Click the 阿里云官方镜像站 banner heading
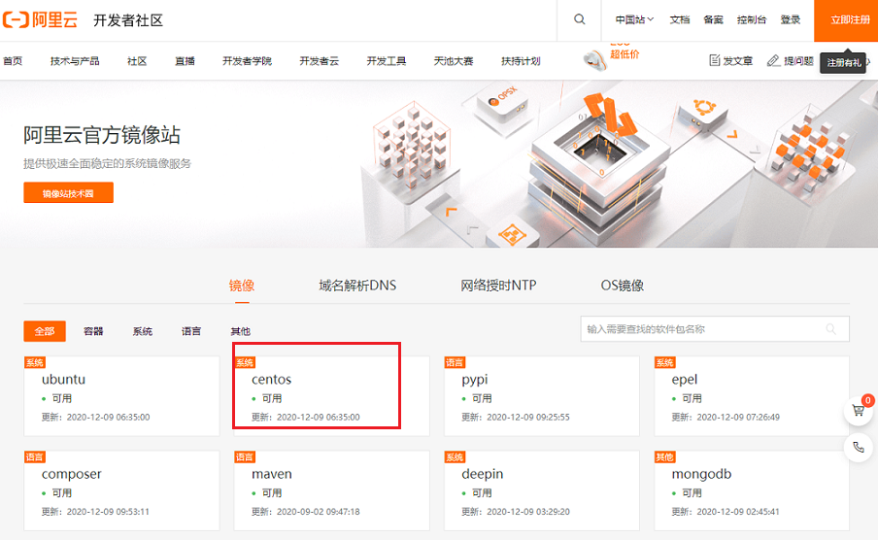 (102, 135)
